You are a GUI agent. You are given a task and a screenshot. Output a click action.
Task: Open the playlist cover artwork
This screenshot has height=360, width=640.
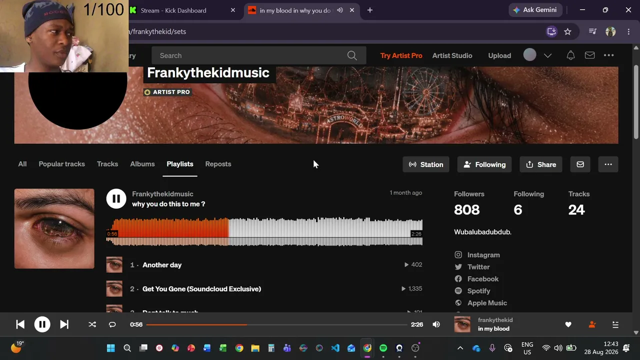click(54, 228)
